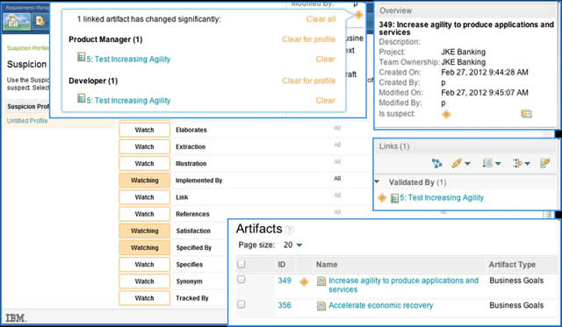Click the Is suspect orange diamond icon
The height and width of the screenshot is (327, 562).
pos(446,115)
